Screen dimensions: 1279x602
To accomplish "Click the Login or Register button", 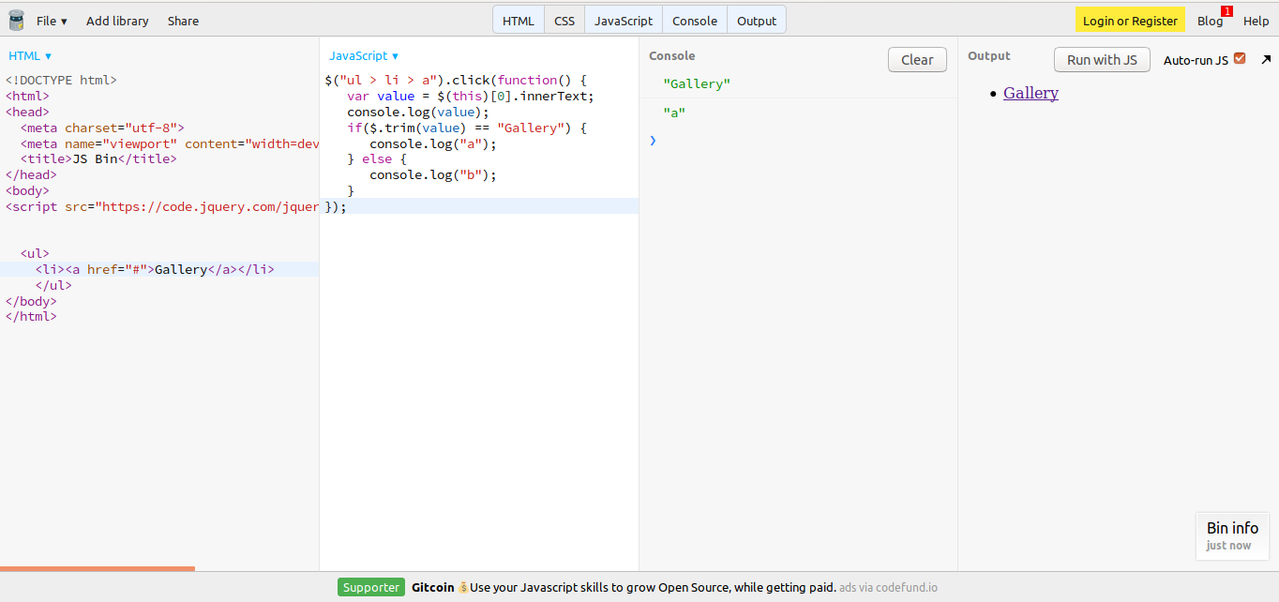I will 1129,21.
